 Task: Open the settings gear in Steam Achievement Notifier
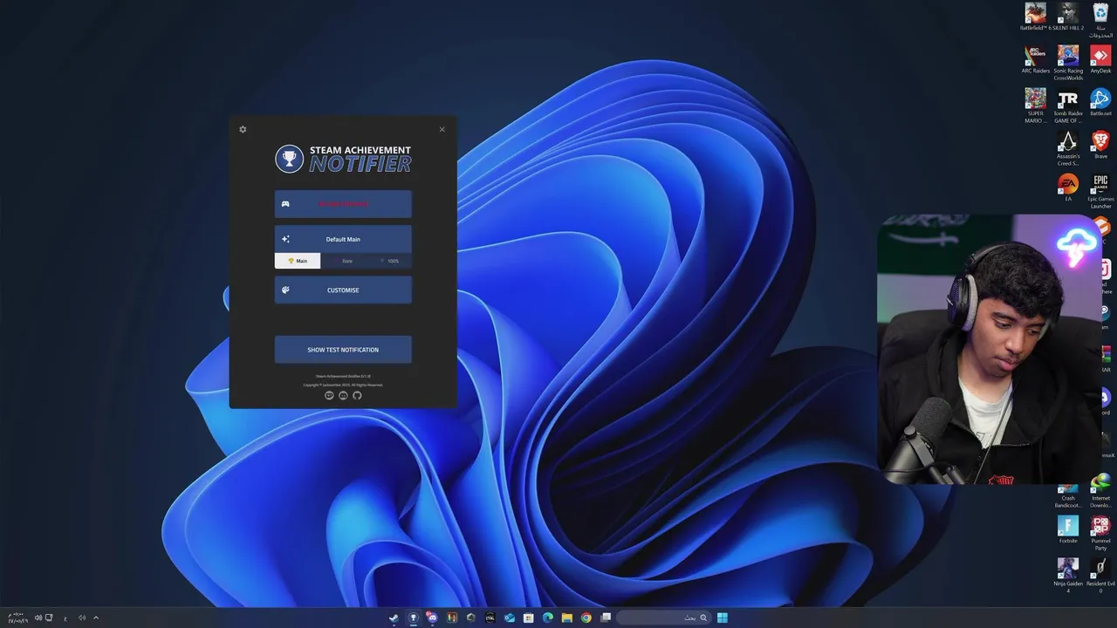pos(243,129)
